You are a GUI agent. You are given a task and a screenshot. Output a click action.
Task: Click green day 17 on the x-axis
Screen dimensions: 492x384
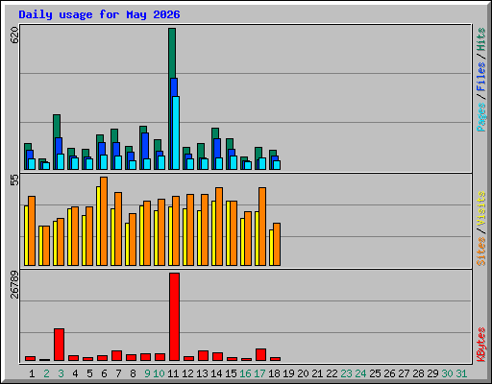(259, 373)
